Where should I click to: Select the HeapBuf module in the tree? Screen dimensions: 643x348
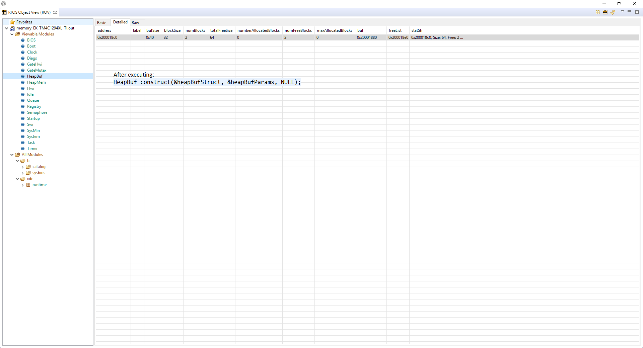click(35, 76)
